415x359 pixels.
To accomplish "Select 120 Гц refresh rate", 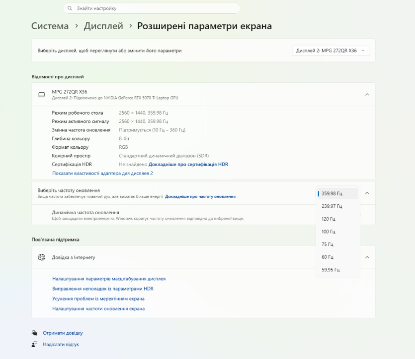I will 338,219.
